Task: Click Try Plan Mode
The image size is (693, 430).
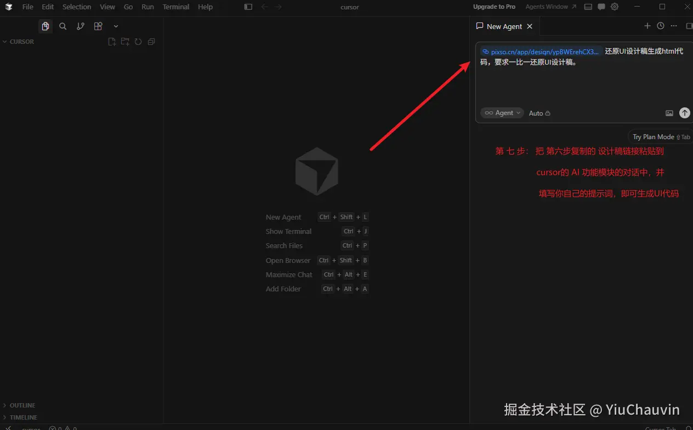Action: point(661,137)
